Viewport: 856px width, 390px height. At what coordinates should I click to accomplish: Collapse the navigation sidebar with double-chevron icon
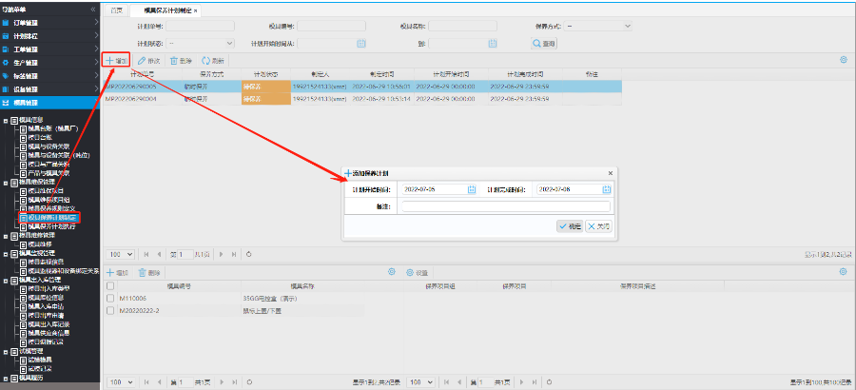[92, 8]
